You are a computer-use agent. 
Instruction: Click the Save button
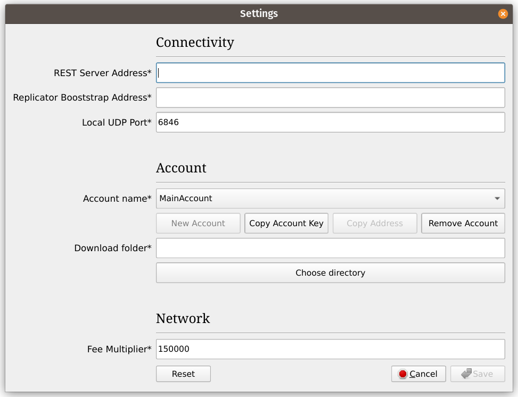[478, 374]
